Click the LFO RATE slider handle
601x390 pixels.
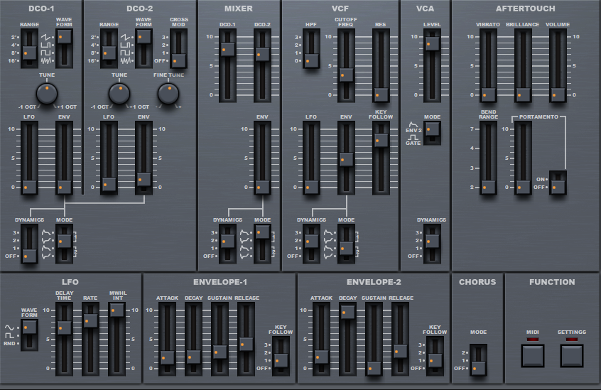pyautogui.click(x=90, y=320)
